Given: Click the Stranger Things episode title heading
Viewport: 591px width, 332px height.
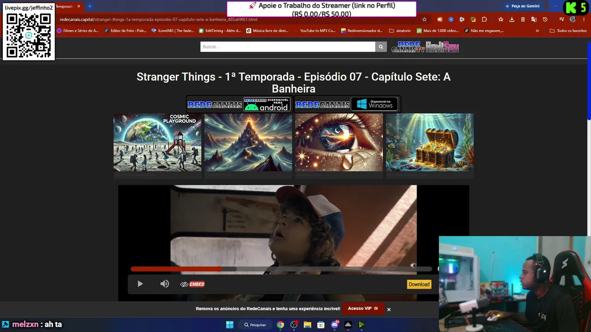Looking at the screenshot, I should [294, 83].
